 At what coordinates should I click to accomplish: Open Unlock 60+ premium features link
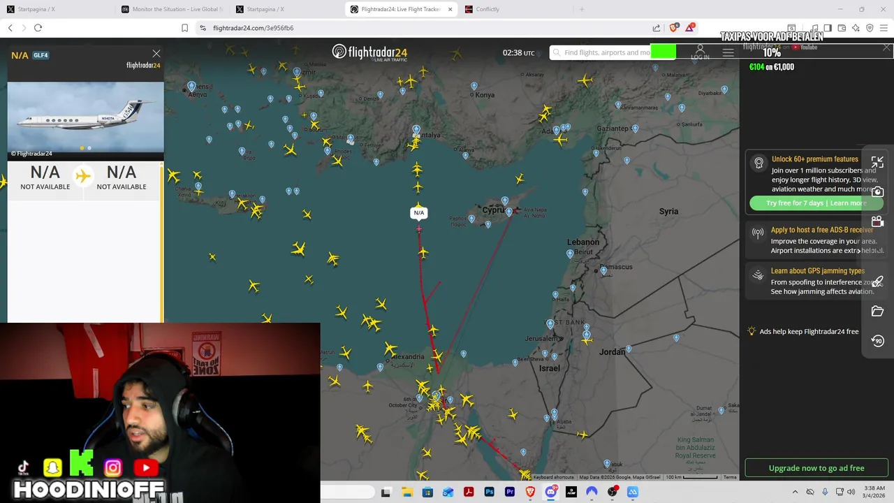click(x=814, y=159)
